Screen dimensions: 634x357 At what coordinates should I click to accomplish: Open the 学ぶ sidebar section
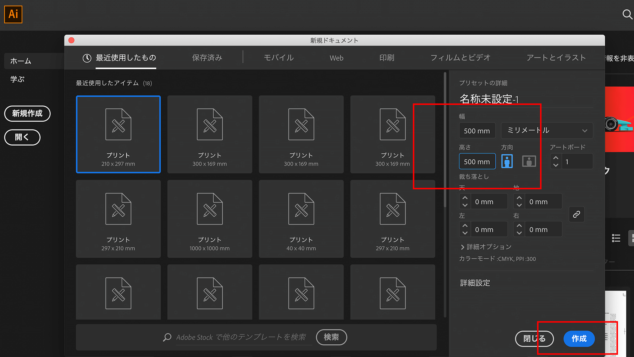pos(17,79)
